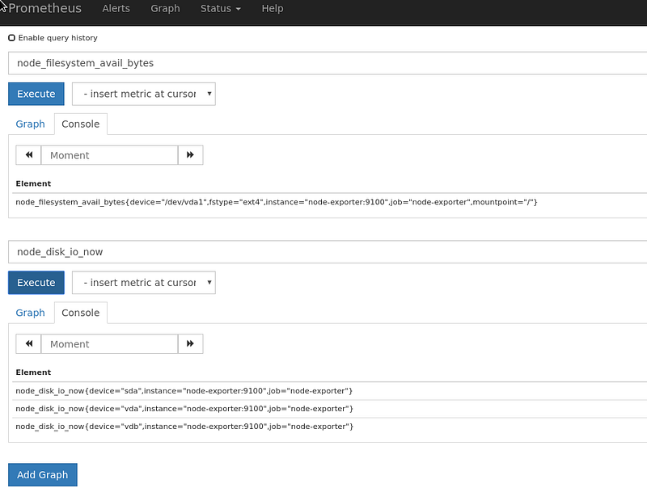Execute the node_disk_io_now query
Viewport: 647px width, 488px height.
tap(36, 283)
